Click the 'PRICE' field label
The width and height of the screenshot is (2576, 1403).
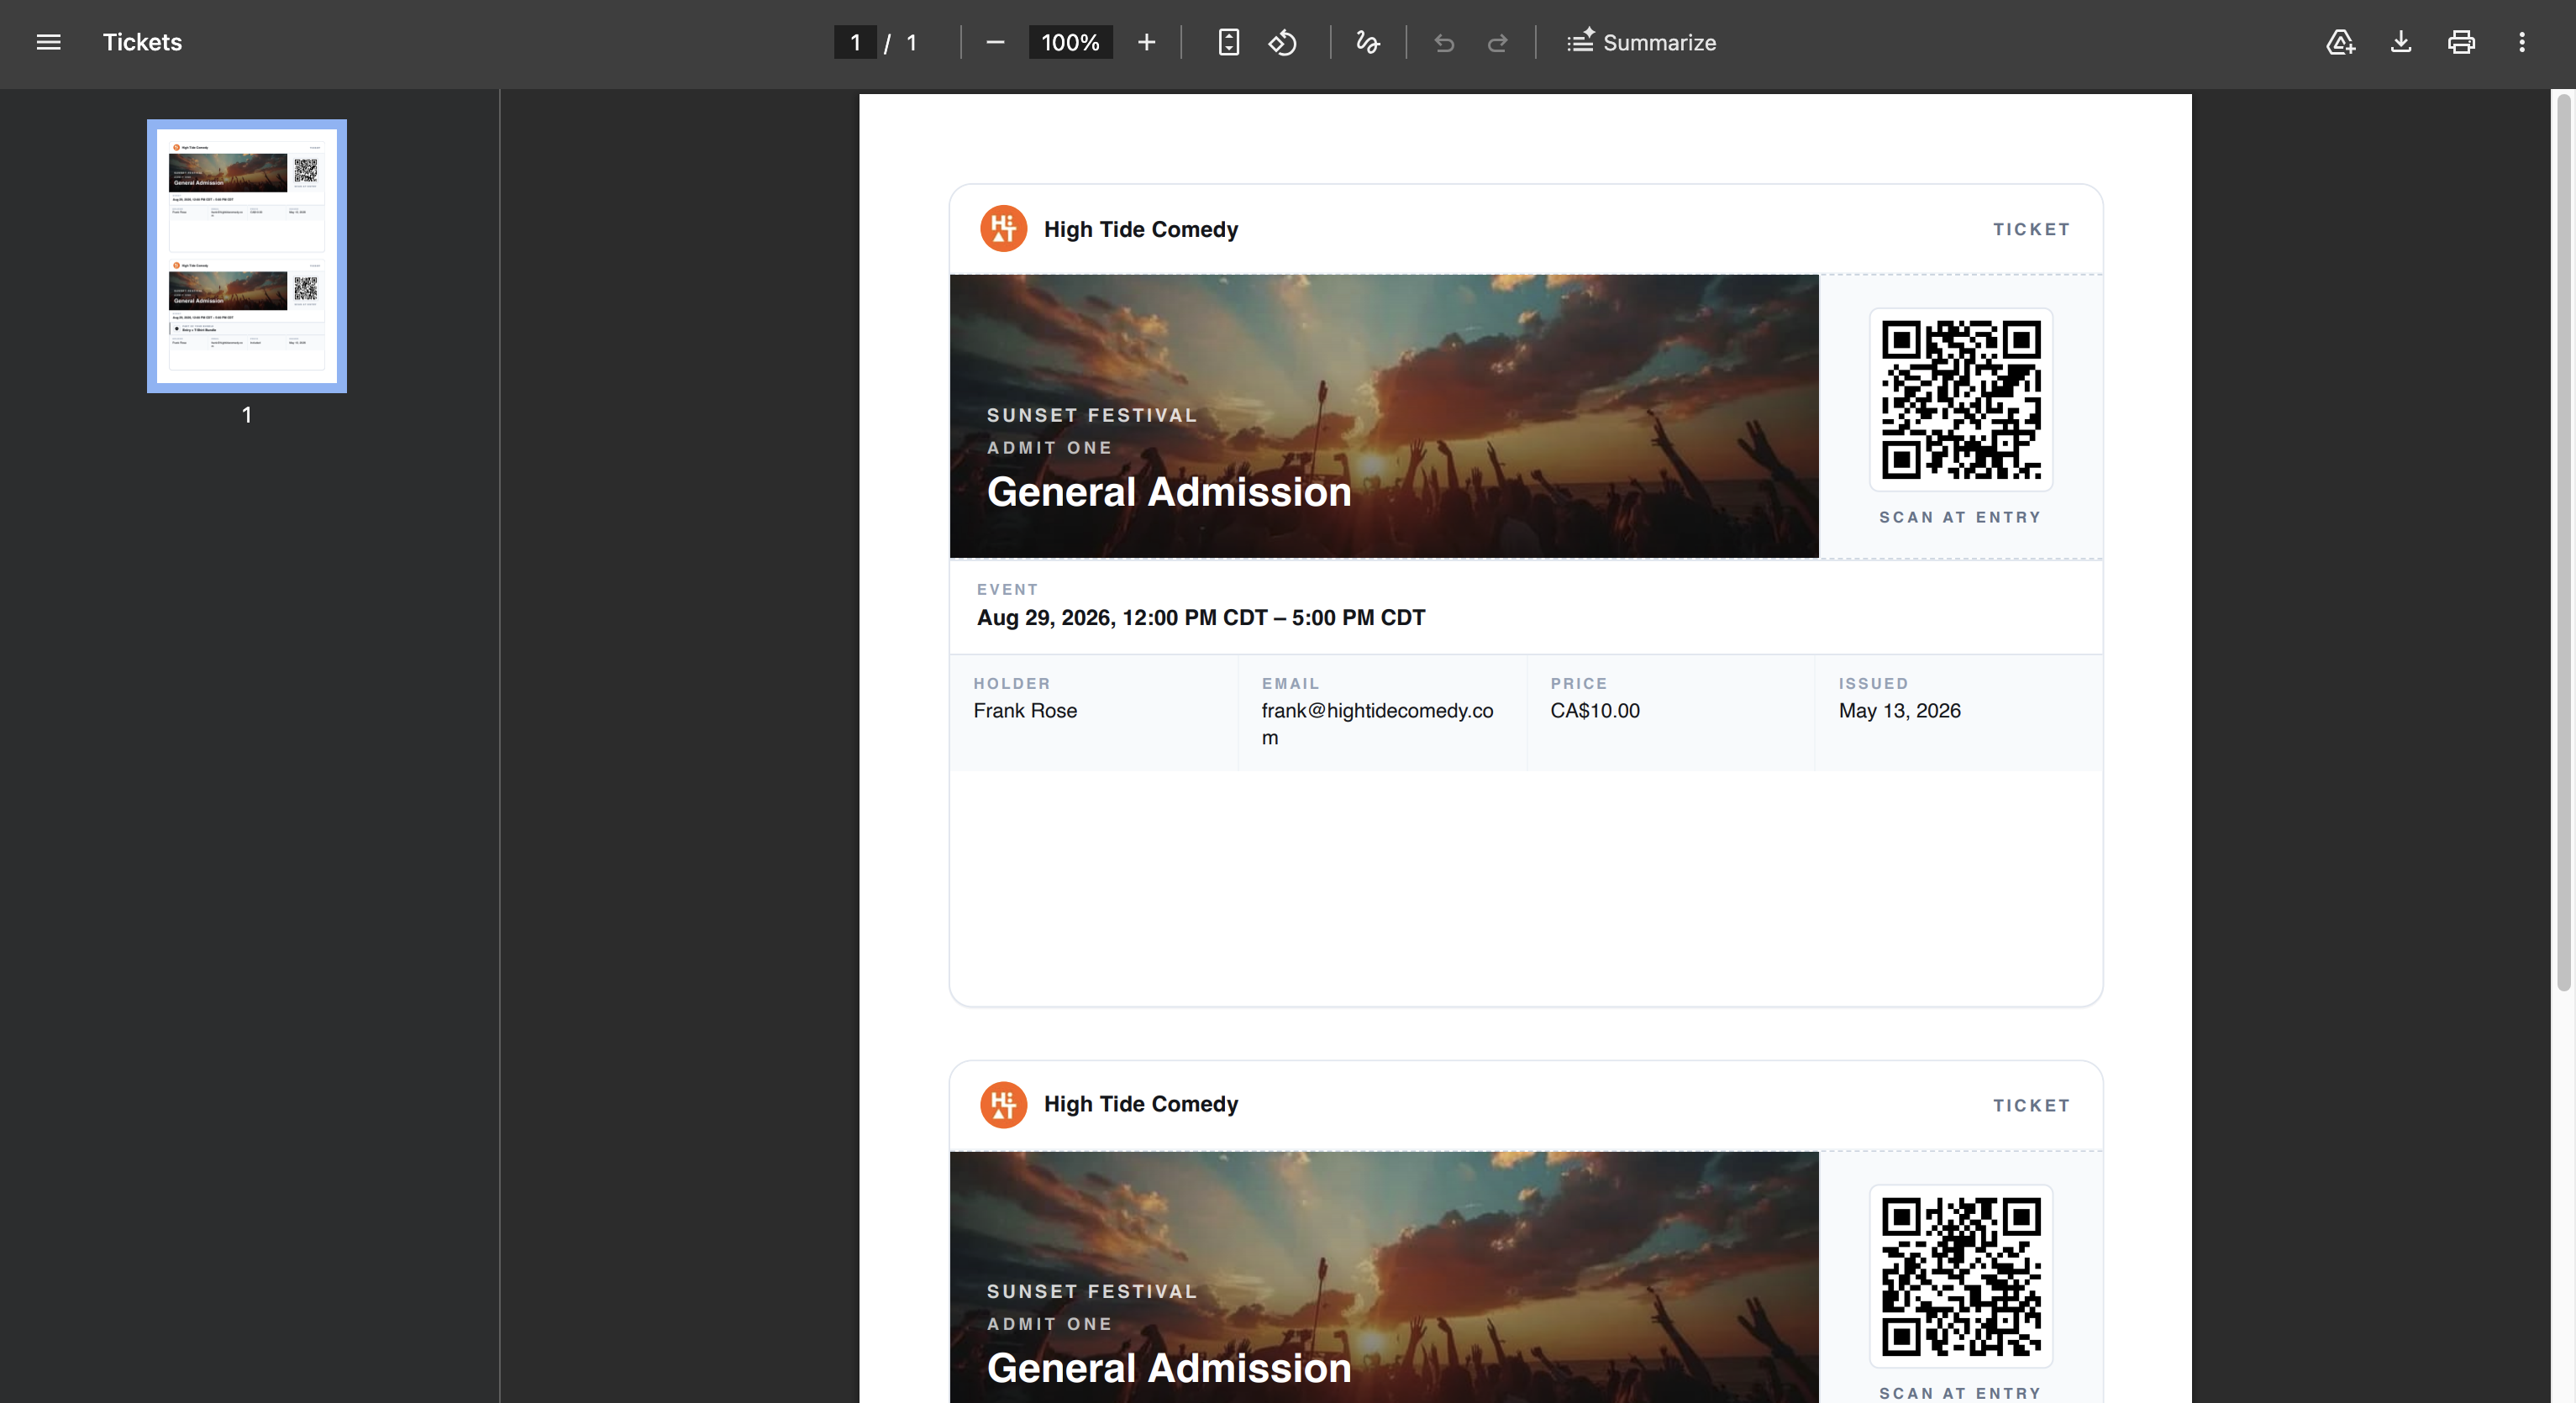click(1578, 684)
